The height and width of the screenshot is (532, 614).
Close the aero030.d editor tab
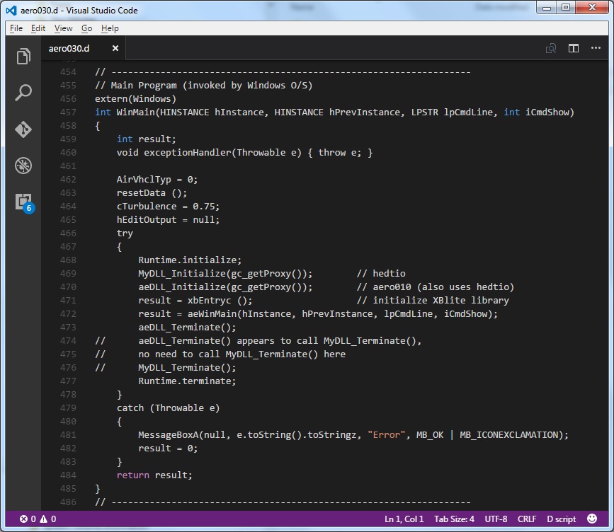(x=115, y=48)
